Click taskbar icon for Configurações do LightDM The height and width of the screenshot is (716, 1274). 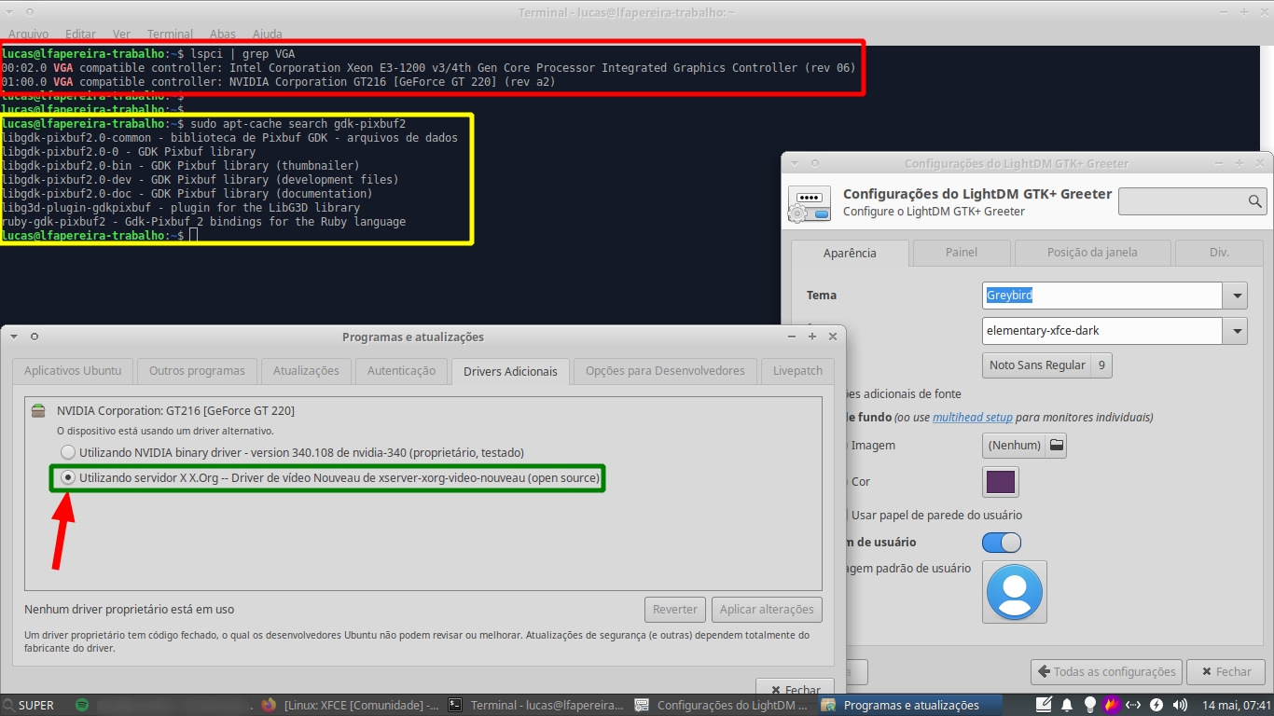tap(642, 706)
